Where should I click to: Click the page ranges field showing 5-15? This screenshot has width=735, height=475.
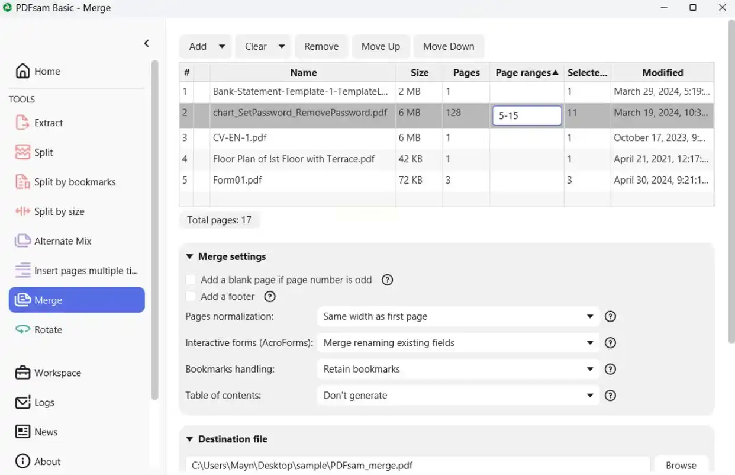click(526, 115)
